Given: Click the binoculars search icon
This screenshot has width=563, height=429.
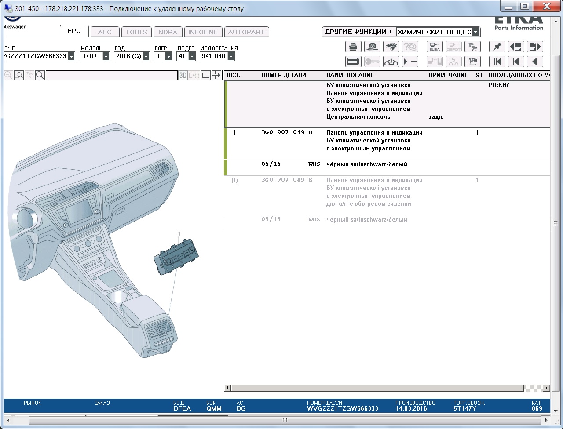Looking at the screenshot, I should 391,47.
